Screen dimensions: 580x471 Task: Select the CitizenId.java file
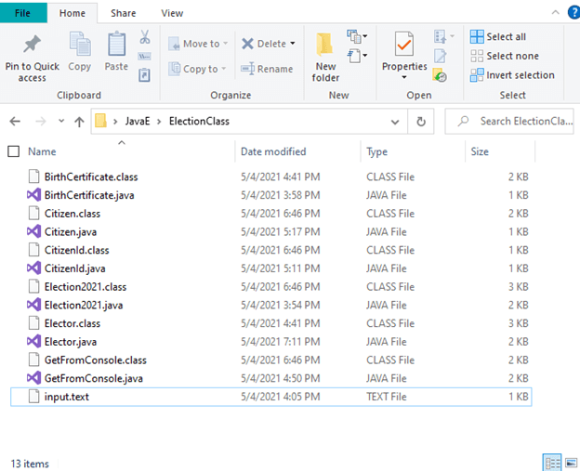coord(271,268)
